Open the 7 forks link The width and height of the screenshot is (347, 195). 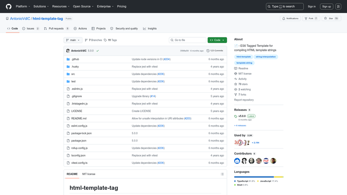(x=240, y=94)
